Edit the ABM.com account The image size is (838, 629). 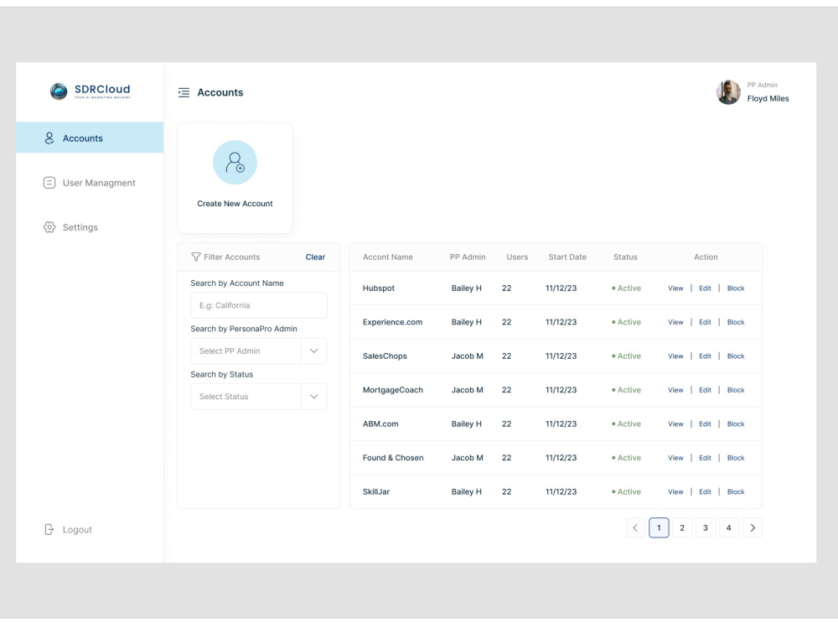pos(705,424)
